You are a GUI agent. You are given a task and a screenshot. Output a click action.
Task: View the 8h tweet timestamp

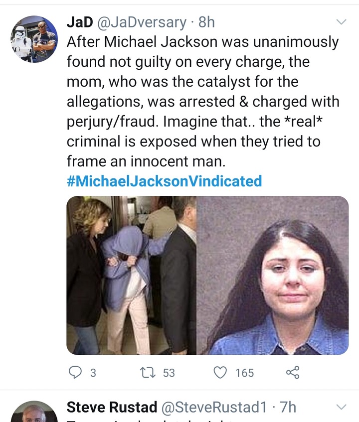click(x=206, y=22)
